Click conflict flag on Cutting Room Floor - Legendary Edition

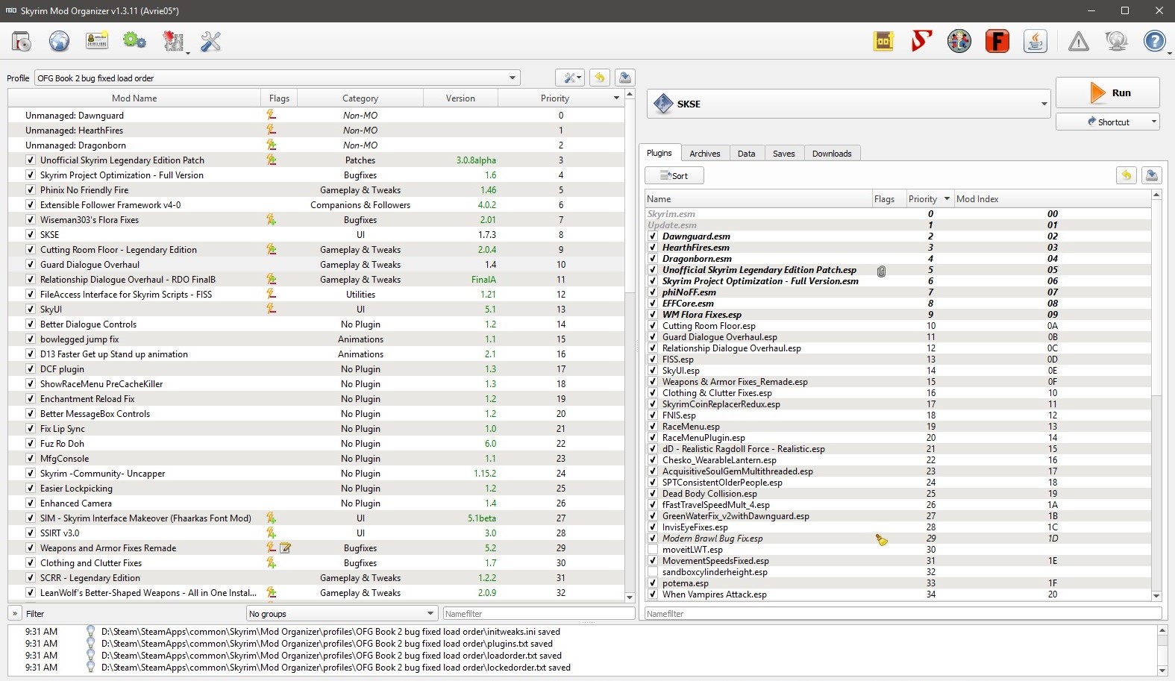[x=272, y=250]
